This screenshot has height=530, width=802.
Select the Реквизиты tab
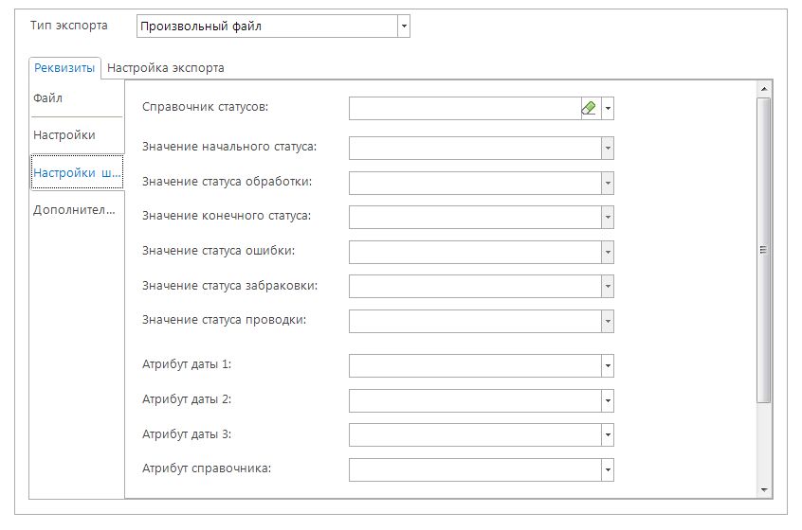pos(64,68)
